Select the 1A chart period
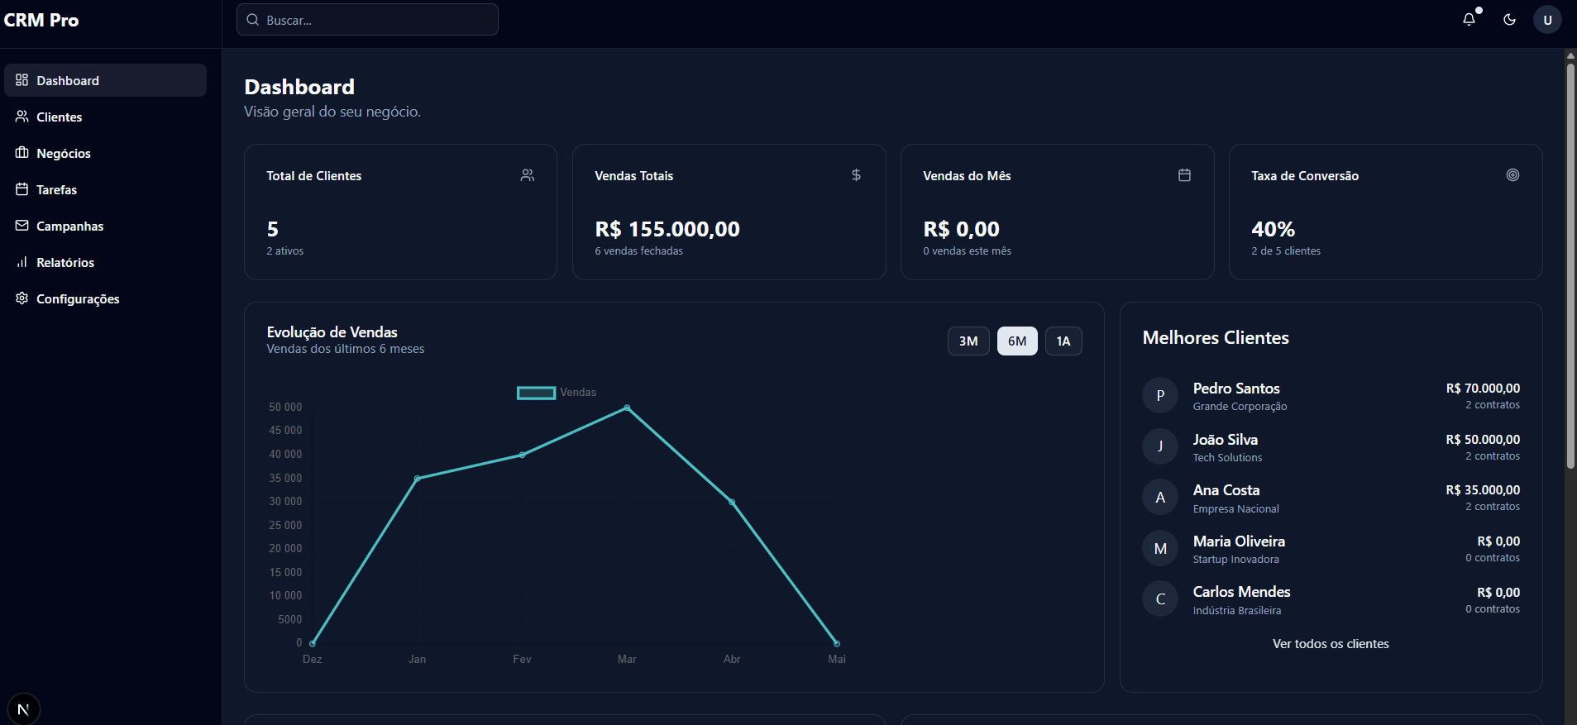 [1063, 341]
